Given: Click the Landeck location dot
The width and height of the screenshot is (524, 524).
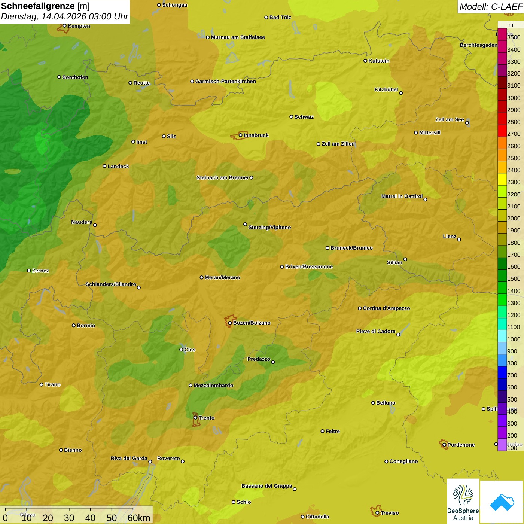Looking at the screenshot, I should point(104,166).
